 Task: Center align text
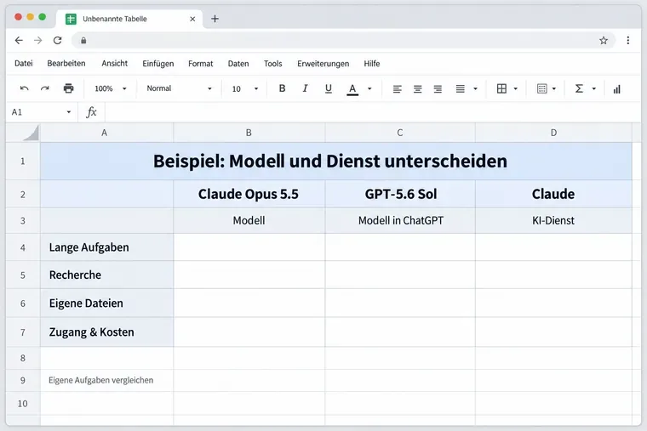pos(418,88)
